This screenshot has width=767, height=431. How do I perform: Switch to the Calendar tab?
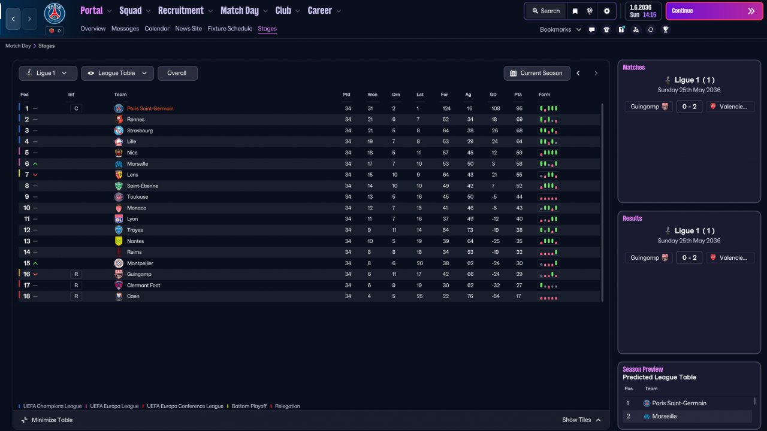[157, 29]
